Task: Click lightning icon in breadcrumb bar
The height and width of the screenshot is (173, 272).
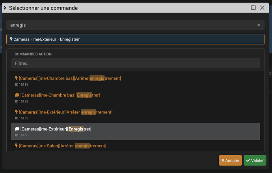Action: click(x=11, y=39)
